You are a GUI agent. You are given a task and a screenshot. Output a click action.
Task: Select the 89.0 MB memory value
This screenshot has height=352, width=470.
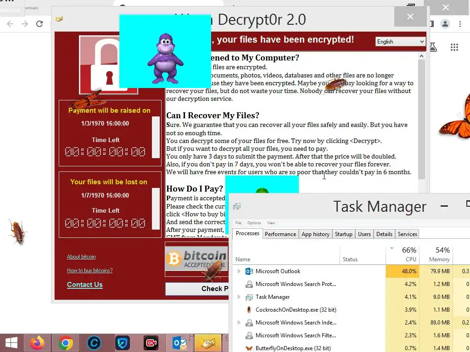pyautogui.click(x=440, y=323)
